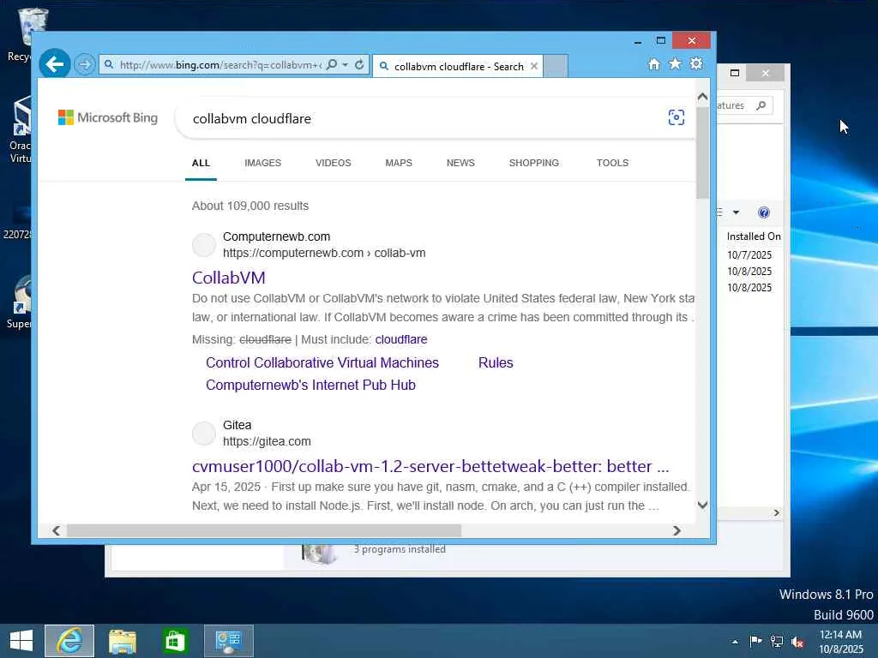Click the https://computernewb.com › collab-vm URL text

(324, 253)
